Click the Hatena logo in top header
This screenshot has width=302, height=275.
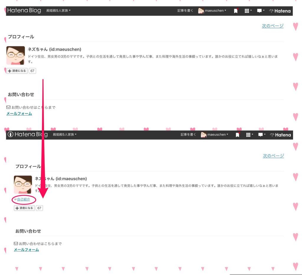(x=280, y=11)
